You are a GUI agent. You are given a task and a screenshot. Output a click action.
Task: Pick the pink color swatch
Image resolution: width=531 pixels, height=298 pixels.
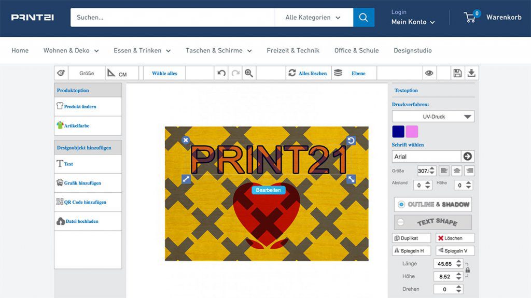[x=412, y=131]
